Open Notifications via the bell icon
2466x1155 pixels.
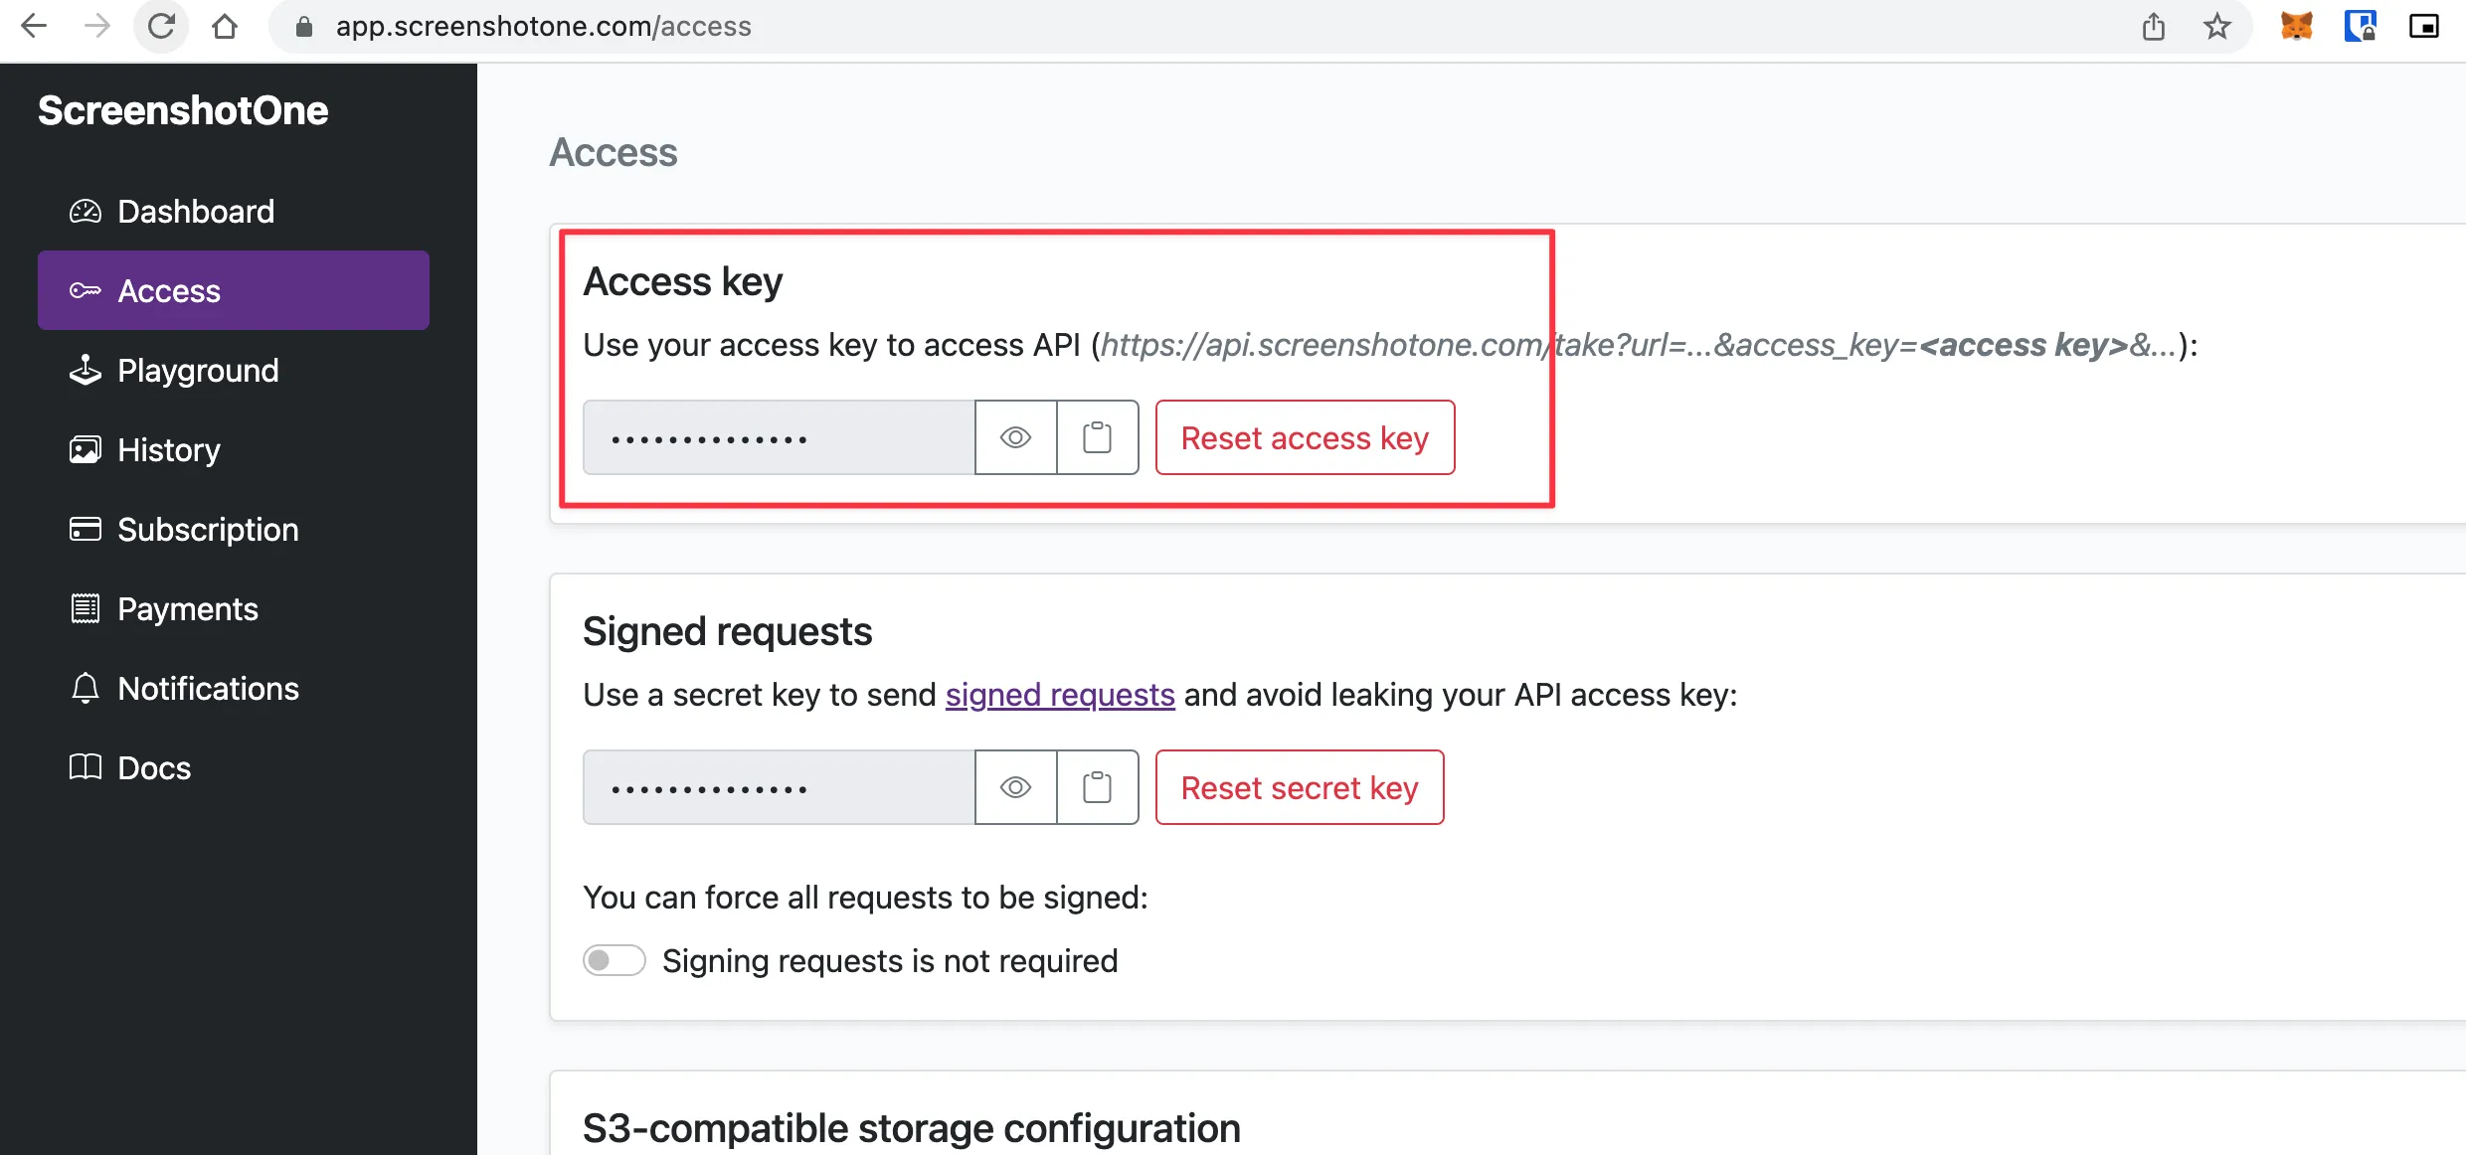pyautogui.click(x=86, y=688)
